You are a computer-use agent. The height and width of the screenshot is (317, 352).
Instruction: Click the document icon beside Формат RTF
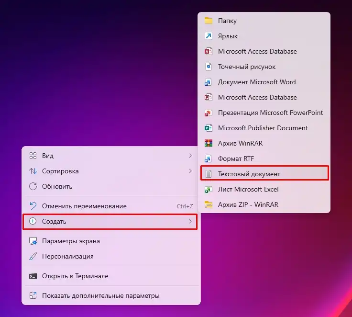(208, 158)
